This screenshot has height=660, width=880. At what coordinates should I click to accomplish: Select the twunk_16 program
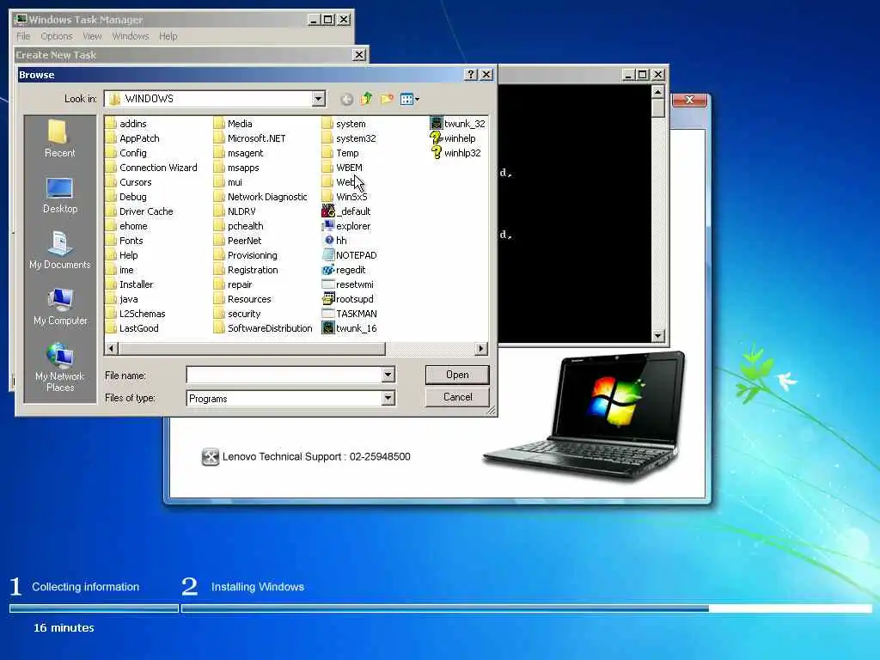349,327
